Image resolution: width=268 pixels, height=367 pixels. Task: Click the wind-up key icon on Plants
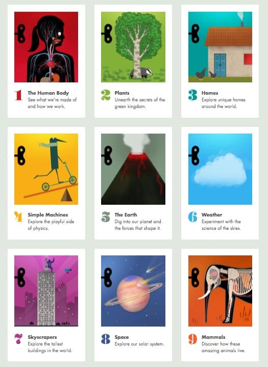pos(107,34)
